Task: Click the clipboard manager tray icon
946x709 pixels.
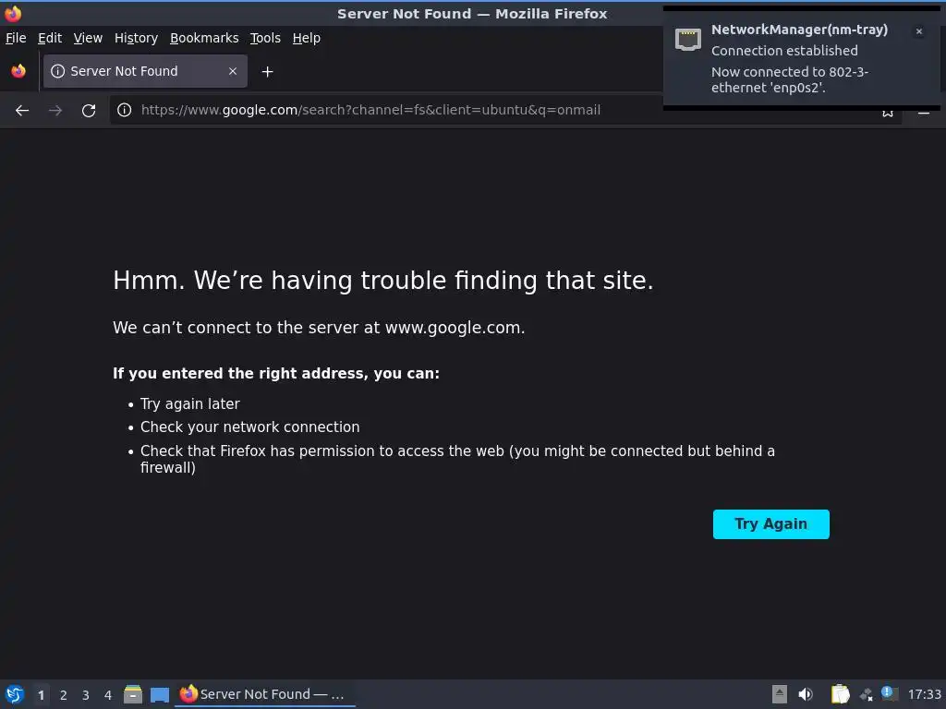Action: 840,694
